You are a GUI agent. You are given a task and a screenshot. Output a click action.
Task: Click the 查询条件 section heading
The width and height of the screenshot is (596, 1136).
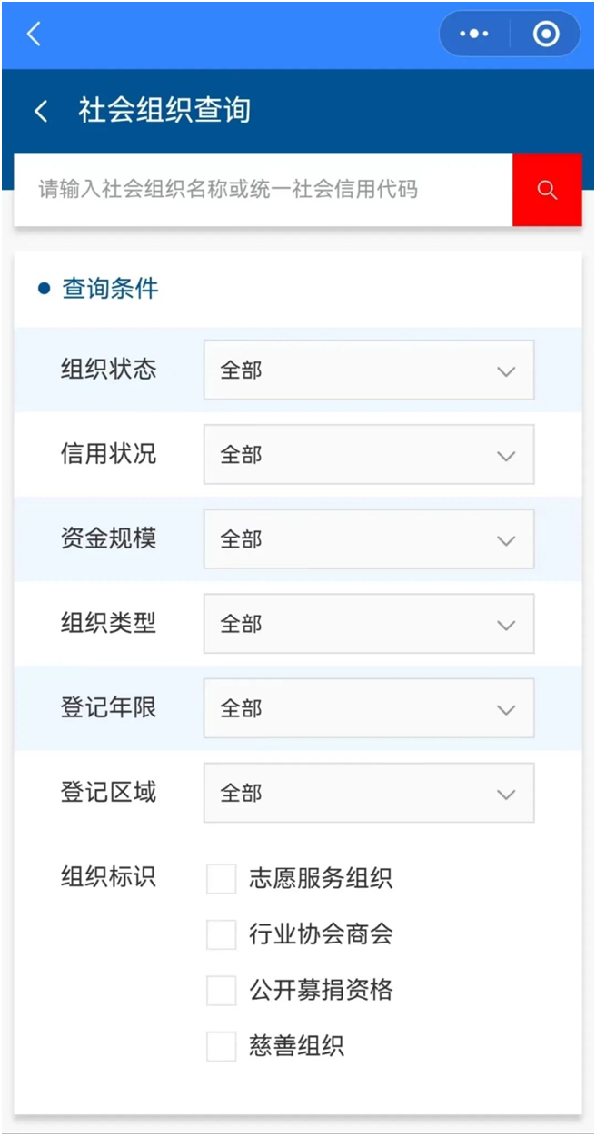(109, 289)
